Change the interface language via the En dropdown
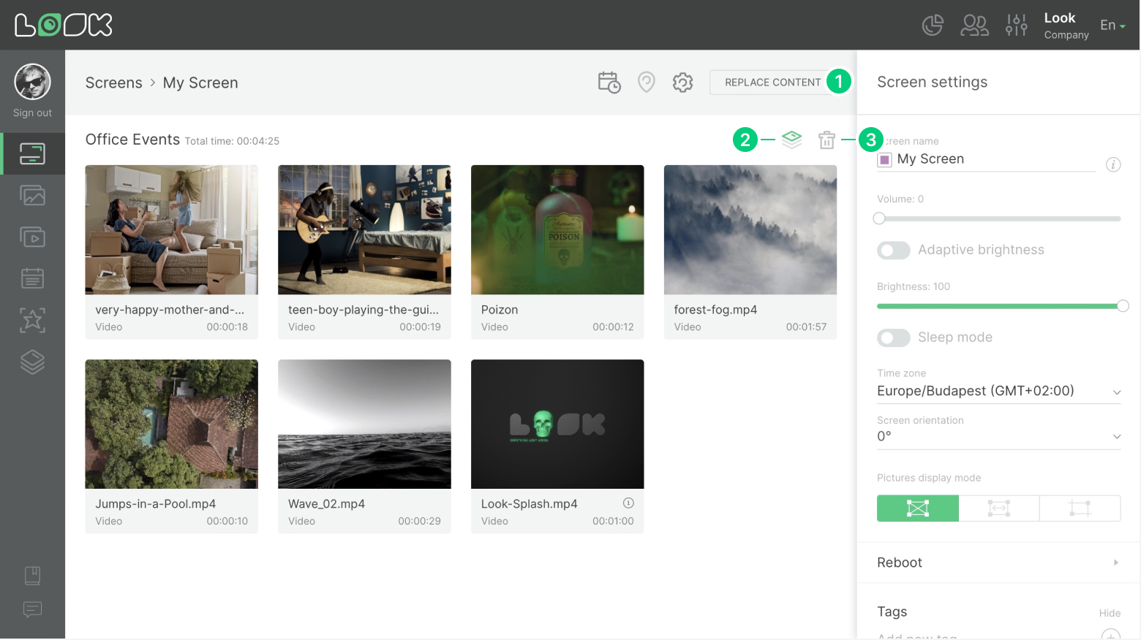This screenshot has width=1141, height=640. click(x=1112, y=24)
